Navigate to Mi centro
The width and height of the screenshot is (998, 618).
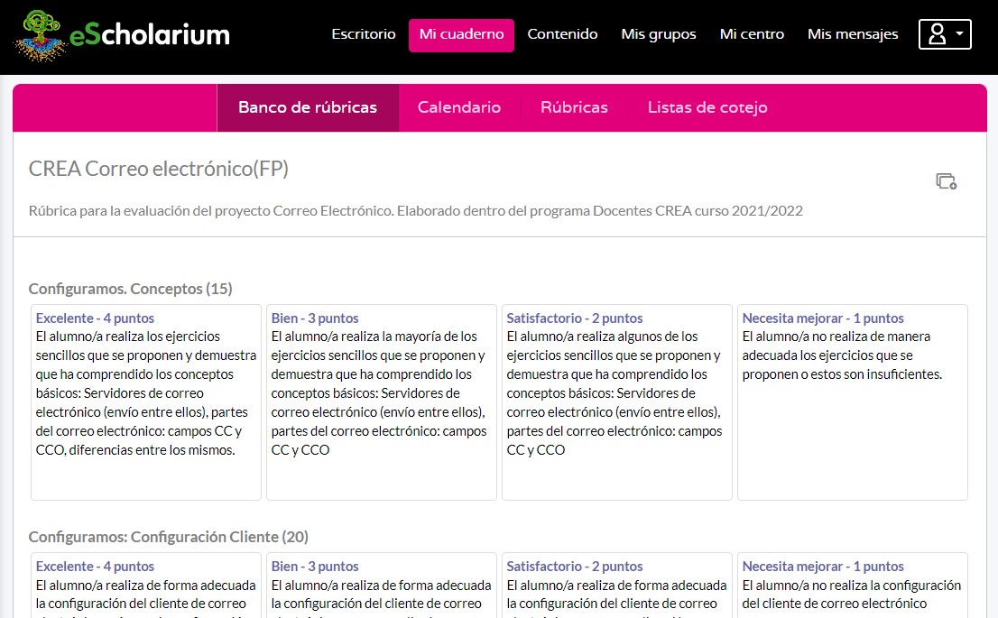point(752,34)
